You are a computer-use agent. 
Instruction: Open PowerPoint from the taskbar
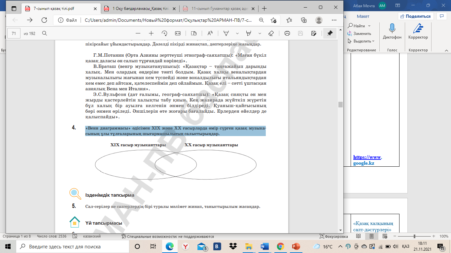[296, 246]
